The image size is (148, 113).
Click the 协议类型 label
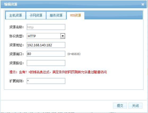point(16,36)
